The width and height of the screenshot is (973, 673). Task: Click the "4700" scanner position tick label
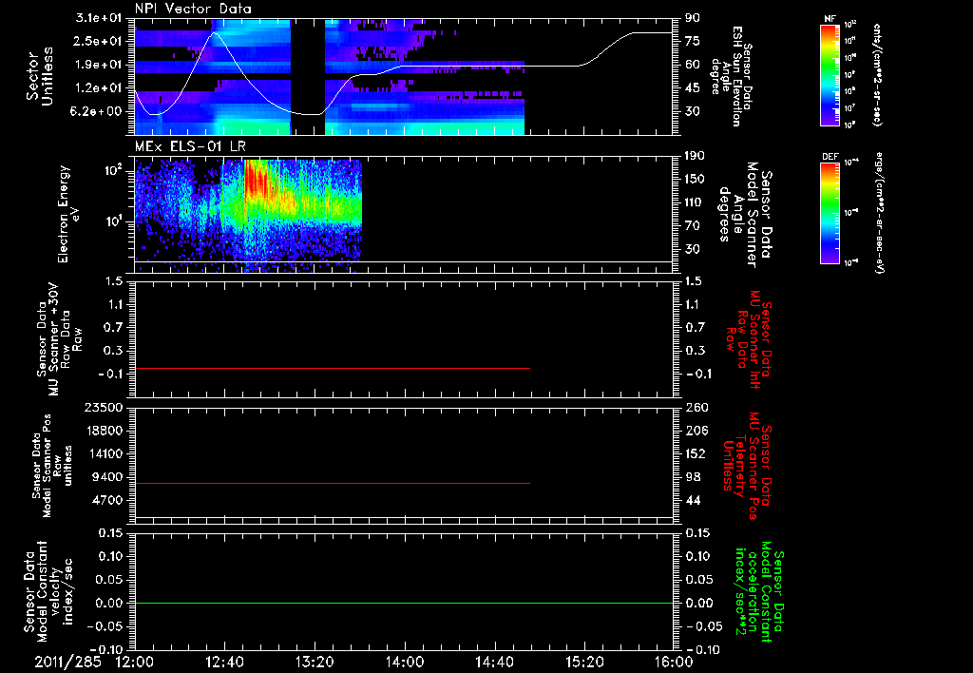[x=106, y=500]
